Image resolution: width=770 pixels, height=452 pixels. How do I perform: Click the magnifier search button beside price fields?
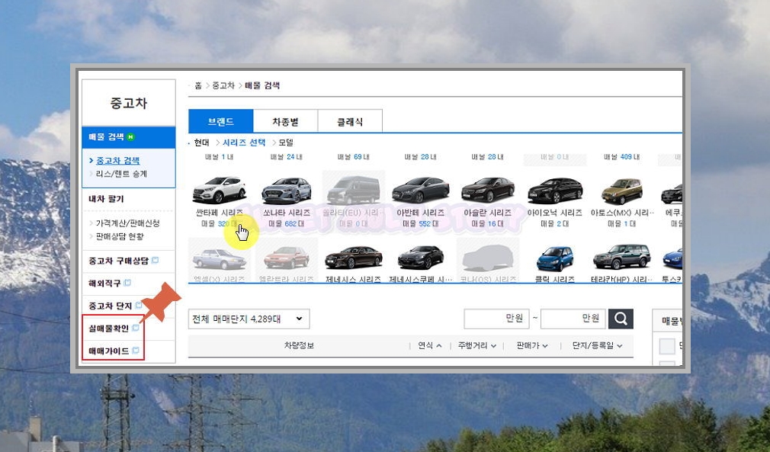click(621, 319)
